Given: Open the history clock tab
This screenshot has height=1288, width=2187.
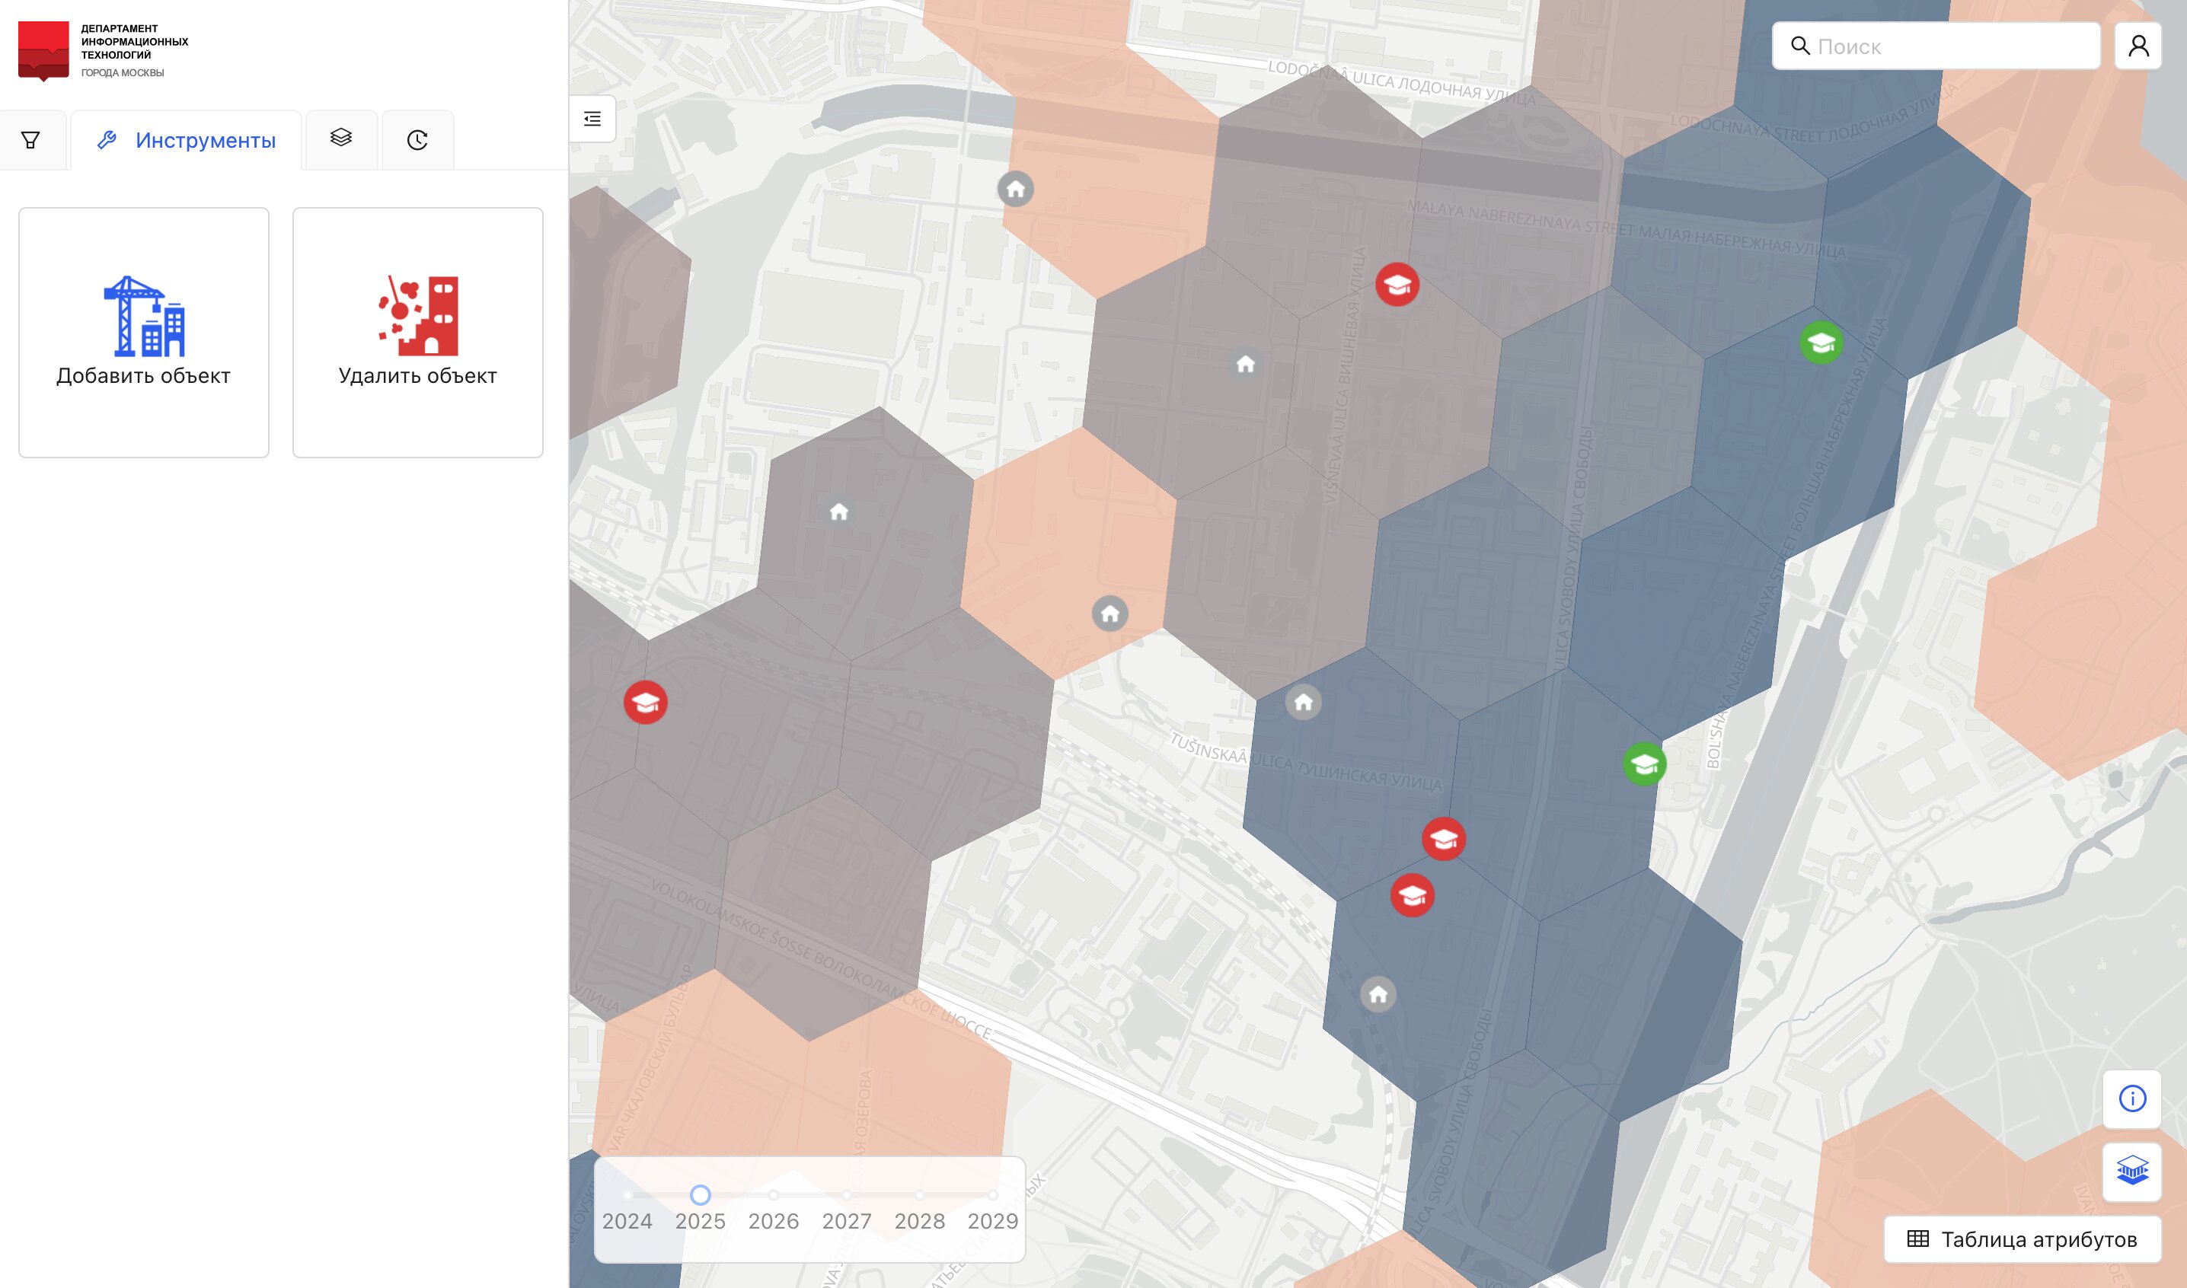Looking at the screenshot, I should click(417, 140).
